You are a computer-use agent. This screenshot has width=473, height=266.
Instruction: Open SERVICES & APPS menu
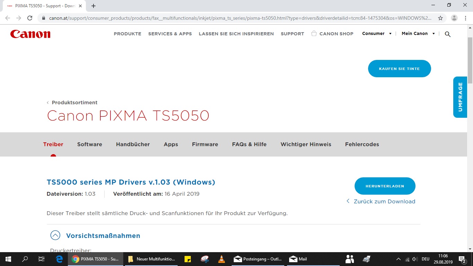coord(170,34)
